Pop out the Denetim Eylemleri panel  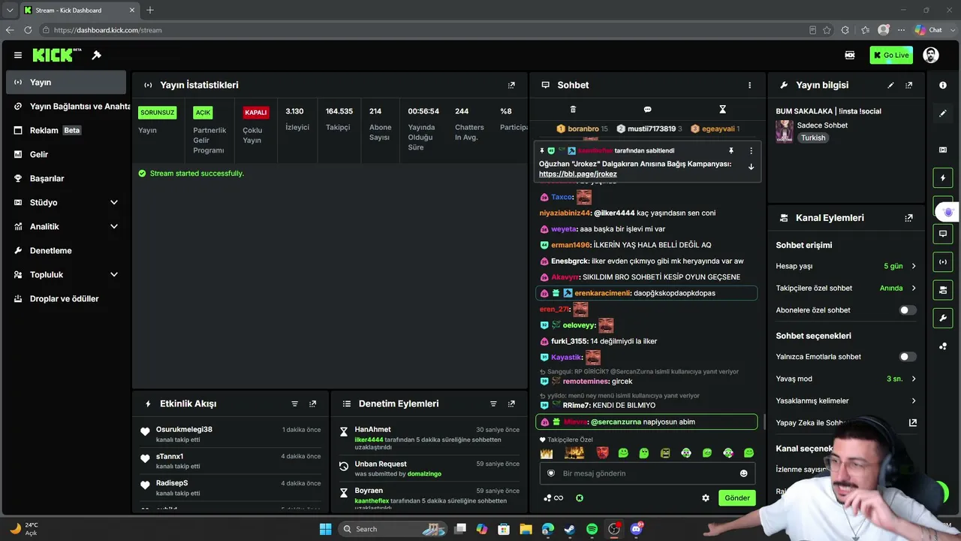click(511, 403)
